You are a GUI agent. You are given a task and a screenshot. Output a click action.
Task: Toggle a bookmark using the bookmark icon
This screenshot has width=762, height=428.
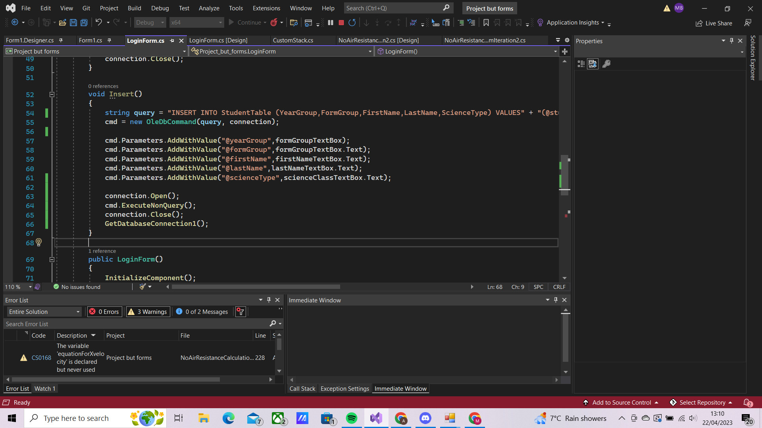(486, 23)
